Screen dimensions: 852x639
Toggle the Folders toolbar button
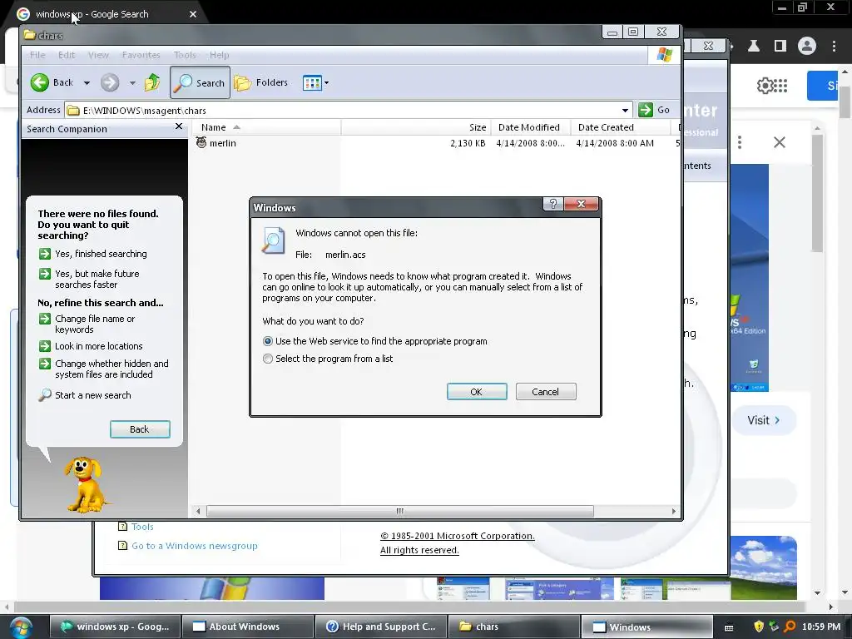[261, 82]
